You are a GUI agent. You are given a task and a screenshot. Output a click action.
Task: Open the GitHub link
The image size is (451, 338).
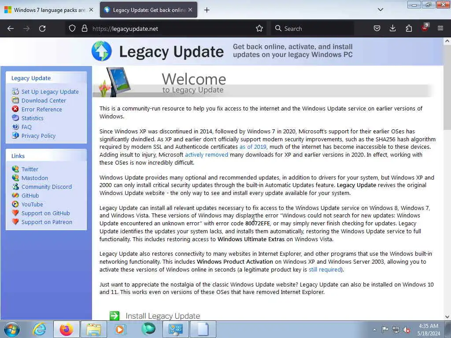(30, 196)
